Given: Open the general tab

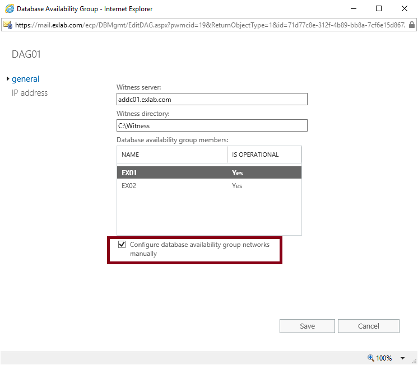Looking at the screenshot, I should (x=26, y=79).
